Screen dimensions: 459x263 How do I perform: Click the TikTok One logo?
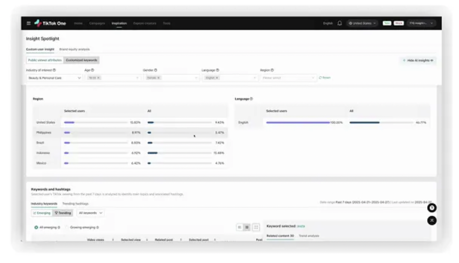[x=50, y=23]
